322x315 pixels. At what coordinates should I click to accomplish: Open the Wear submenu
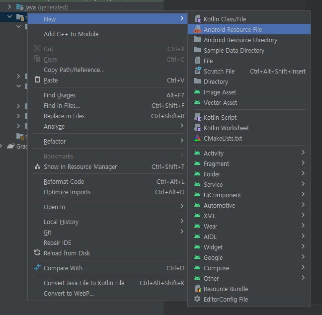pyautogui.click(x=249, y=226)
